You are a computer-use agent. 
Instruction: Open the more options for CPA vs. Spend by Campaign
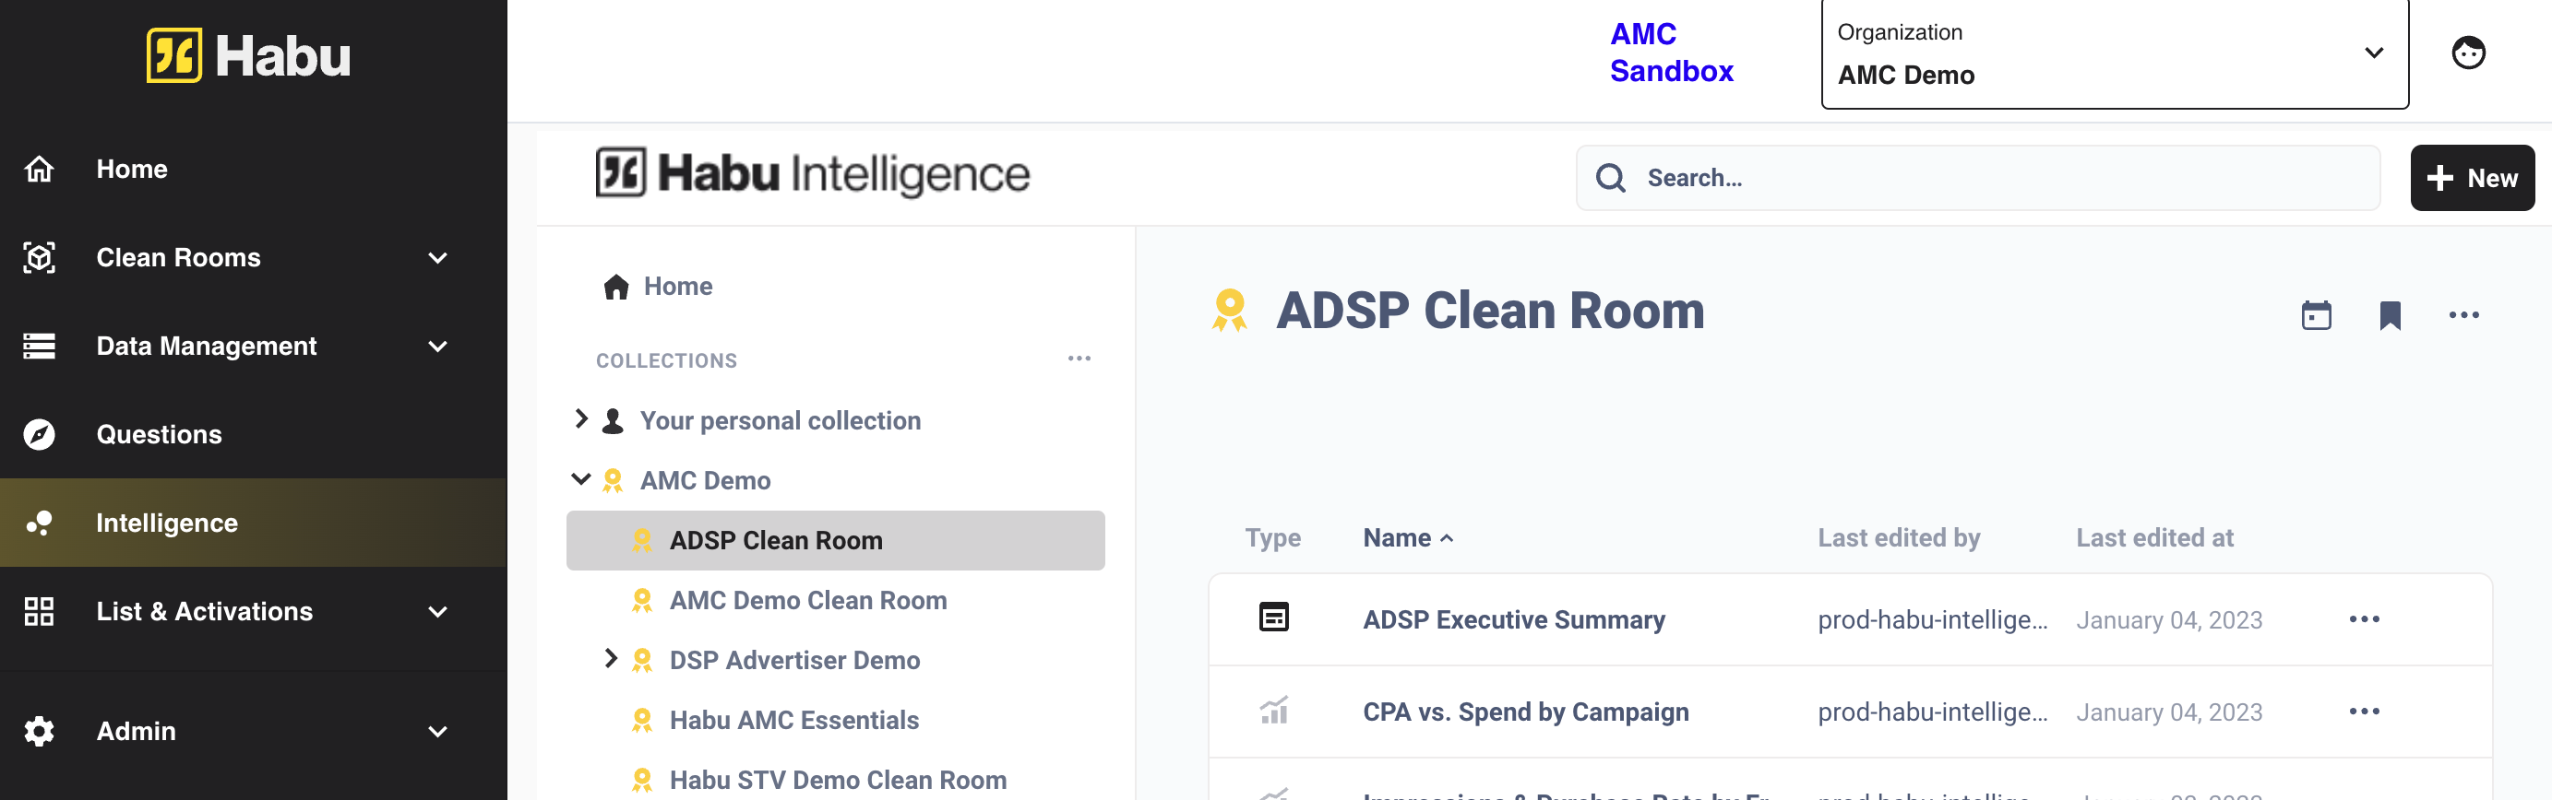click(x=2364, y=712)
